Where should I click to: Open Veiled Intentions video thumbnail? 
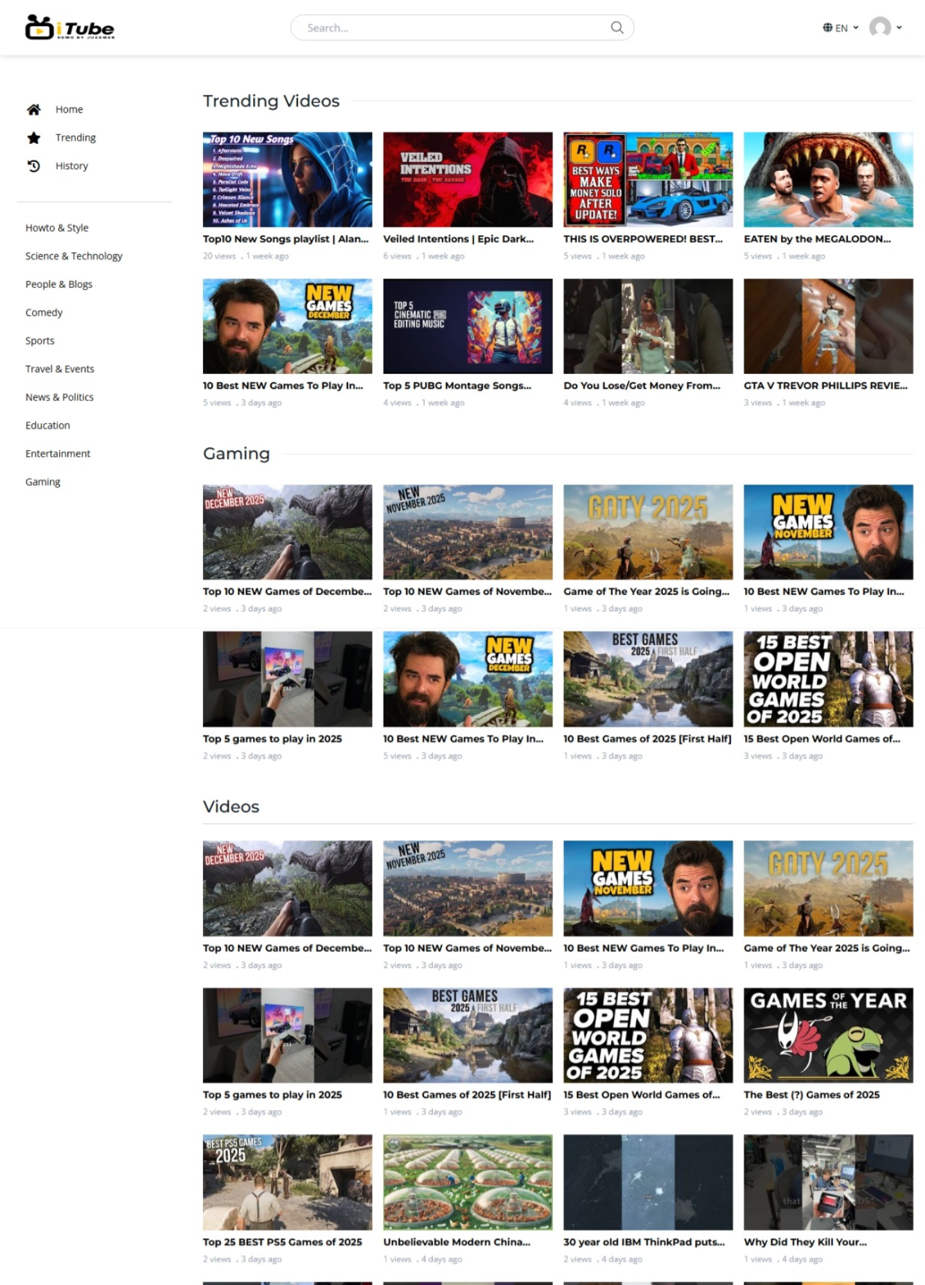pyautogui.click(x=468, y=179)
